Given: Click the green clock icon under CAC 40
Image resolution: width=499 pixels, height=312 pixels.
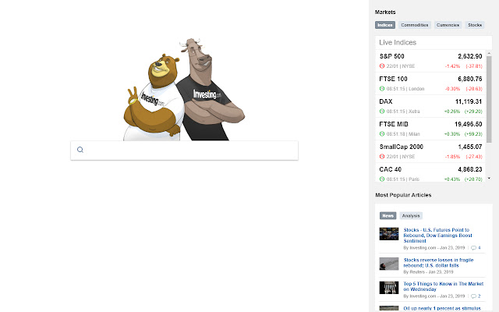Looking at the screenshot, I should (x=382, y=179).
